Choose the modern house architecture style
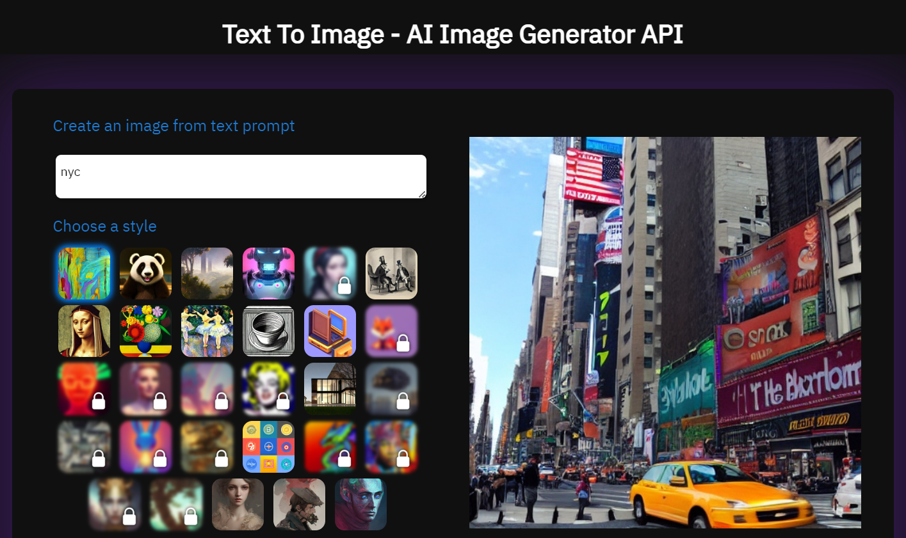Viewport: 906px width, 538px height. (330, 389)
